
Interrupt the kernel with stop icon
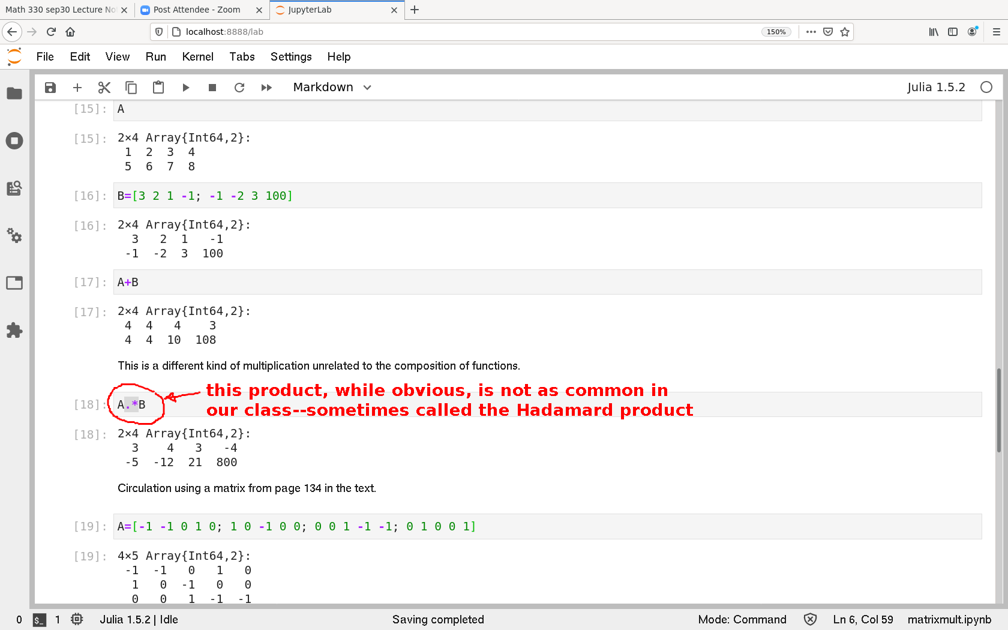pyautogui.click(x=212, y=88)
